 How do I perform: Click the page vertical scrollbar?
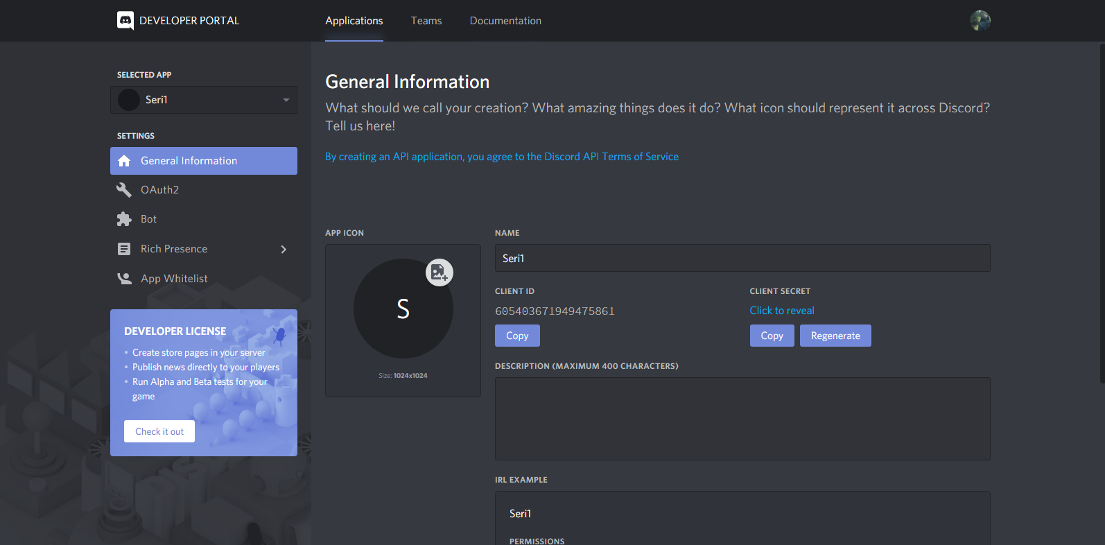pos(1102,214)
